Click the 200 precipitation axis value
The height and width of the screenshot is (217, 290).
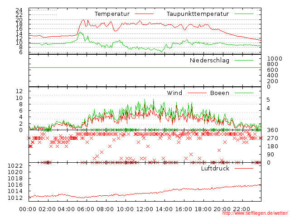(x=273, y=81)
